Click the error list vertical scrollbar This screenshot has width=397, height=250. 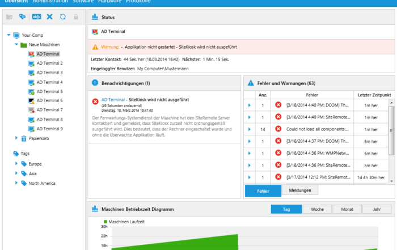tap(391, 142)
